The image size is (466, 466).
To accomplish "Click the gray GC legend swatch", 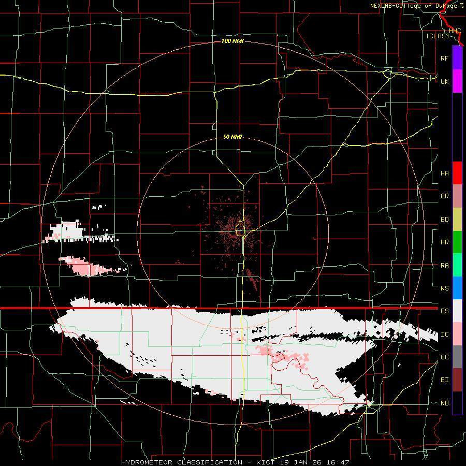I will [x=457, y=357].
